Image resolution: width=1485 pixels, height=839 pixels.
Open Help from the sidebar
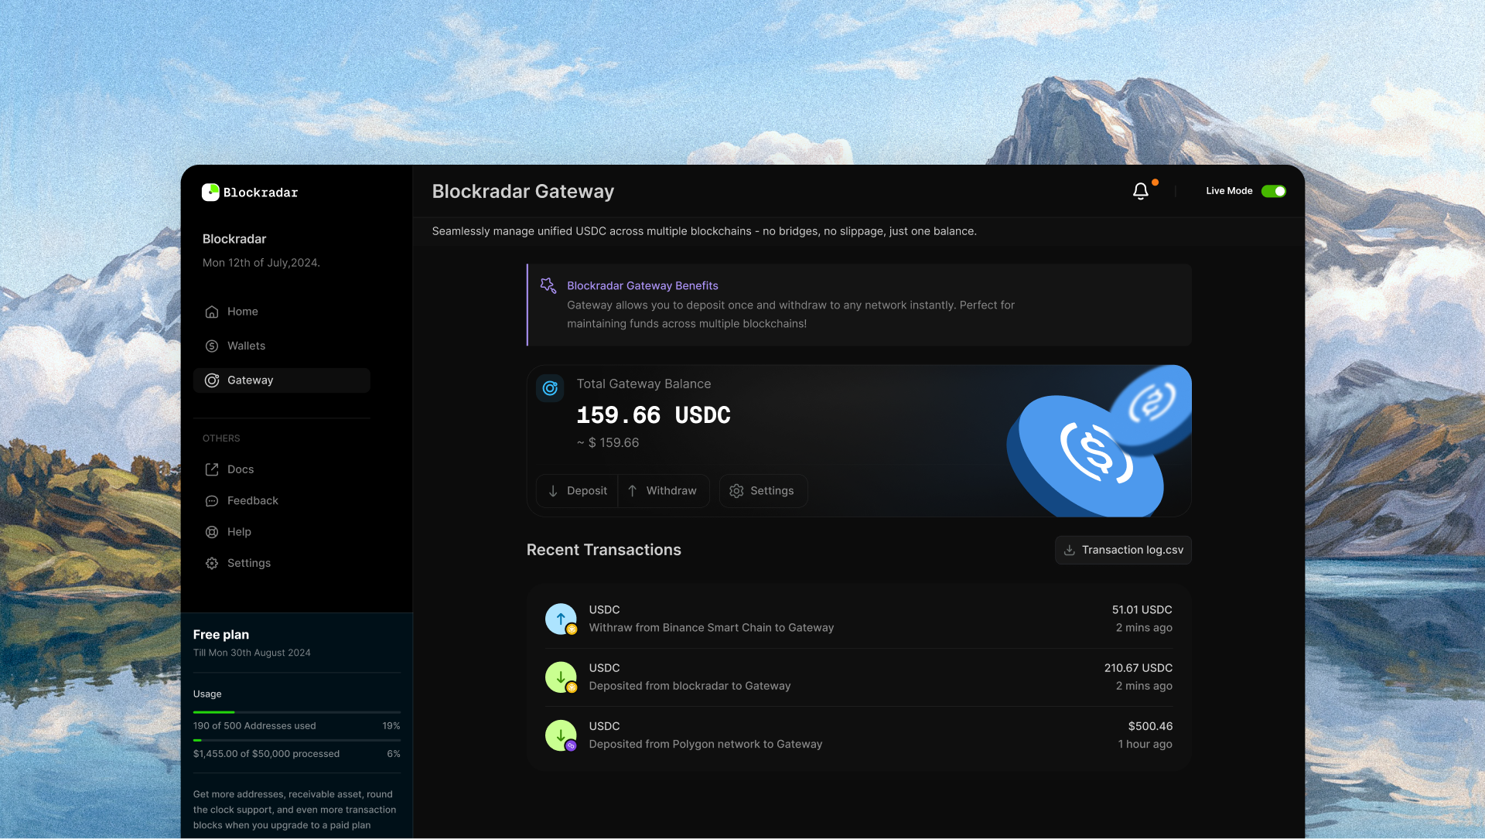coord(239,532)
